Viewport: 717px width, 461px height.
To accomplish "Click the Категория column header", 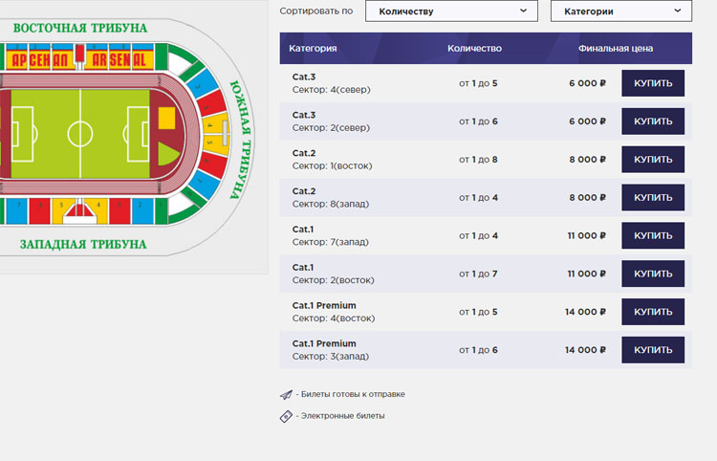I will pyautogui.click(x=313, y=48).
